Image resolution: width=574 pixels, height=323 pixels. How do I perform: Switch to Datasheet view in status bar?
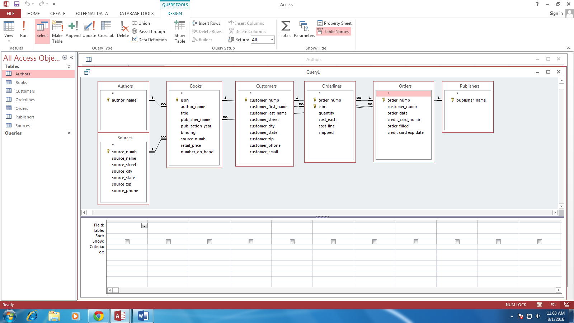(540, 305)
